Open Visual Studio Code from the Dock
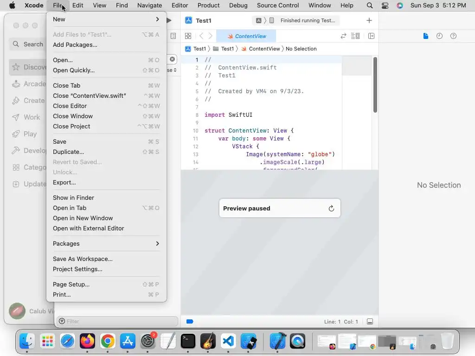This screenshot has height=356, width=475. pyautogui.click(x=228, y=341)
